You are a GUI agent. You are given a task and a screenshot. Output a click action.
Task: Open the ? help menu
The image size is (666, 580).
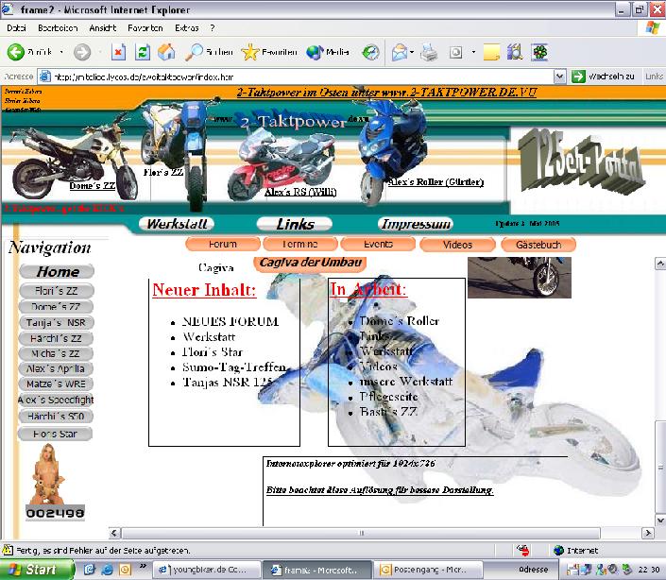click(x=213, y=28)
